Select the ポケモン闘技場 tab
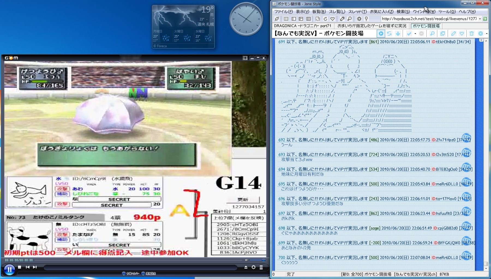The height and width of the screenshot is (279, 491). [426, 26]
